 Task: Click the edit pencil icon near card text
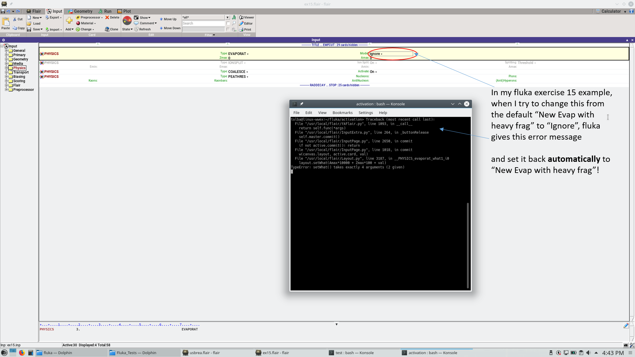(626, 325)
